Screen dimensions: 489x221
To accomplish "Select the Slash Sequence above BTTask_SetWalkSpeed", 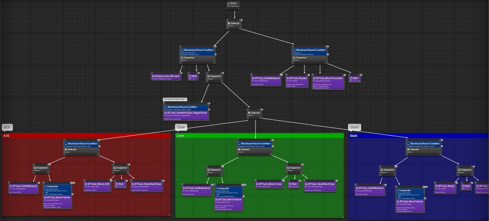I will [387, 171].
